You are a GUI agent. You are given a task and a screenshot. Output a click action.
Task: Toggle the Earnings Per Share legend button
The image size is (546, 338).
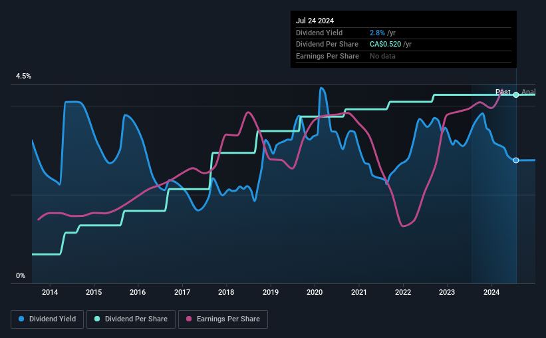(x=223, y=319)
